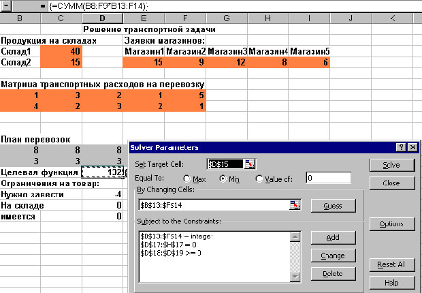Click Магазин5 demand value 6
The image size is (422, 293).
[309, 62]
